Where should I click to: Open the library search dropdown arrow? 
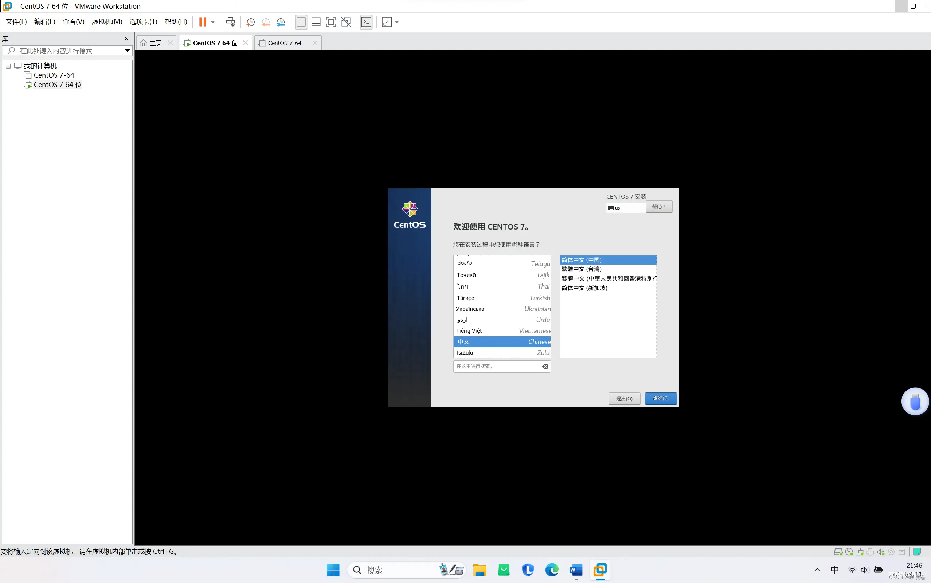(128, 51)
